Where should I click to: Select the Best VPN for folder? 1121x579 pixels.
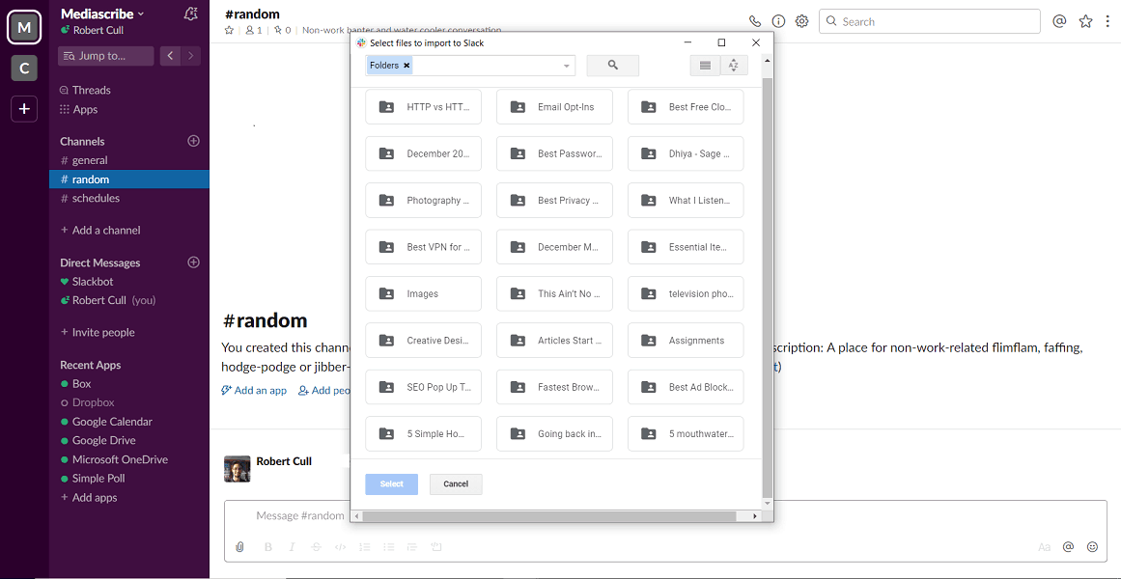click(423, 247)
